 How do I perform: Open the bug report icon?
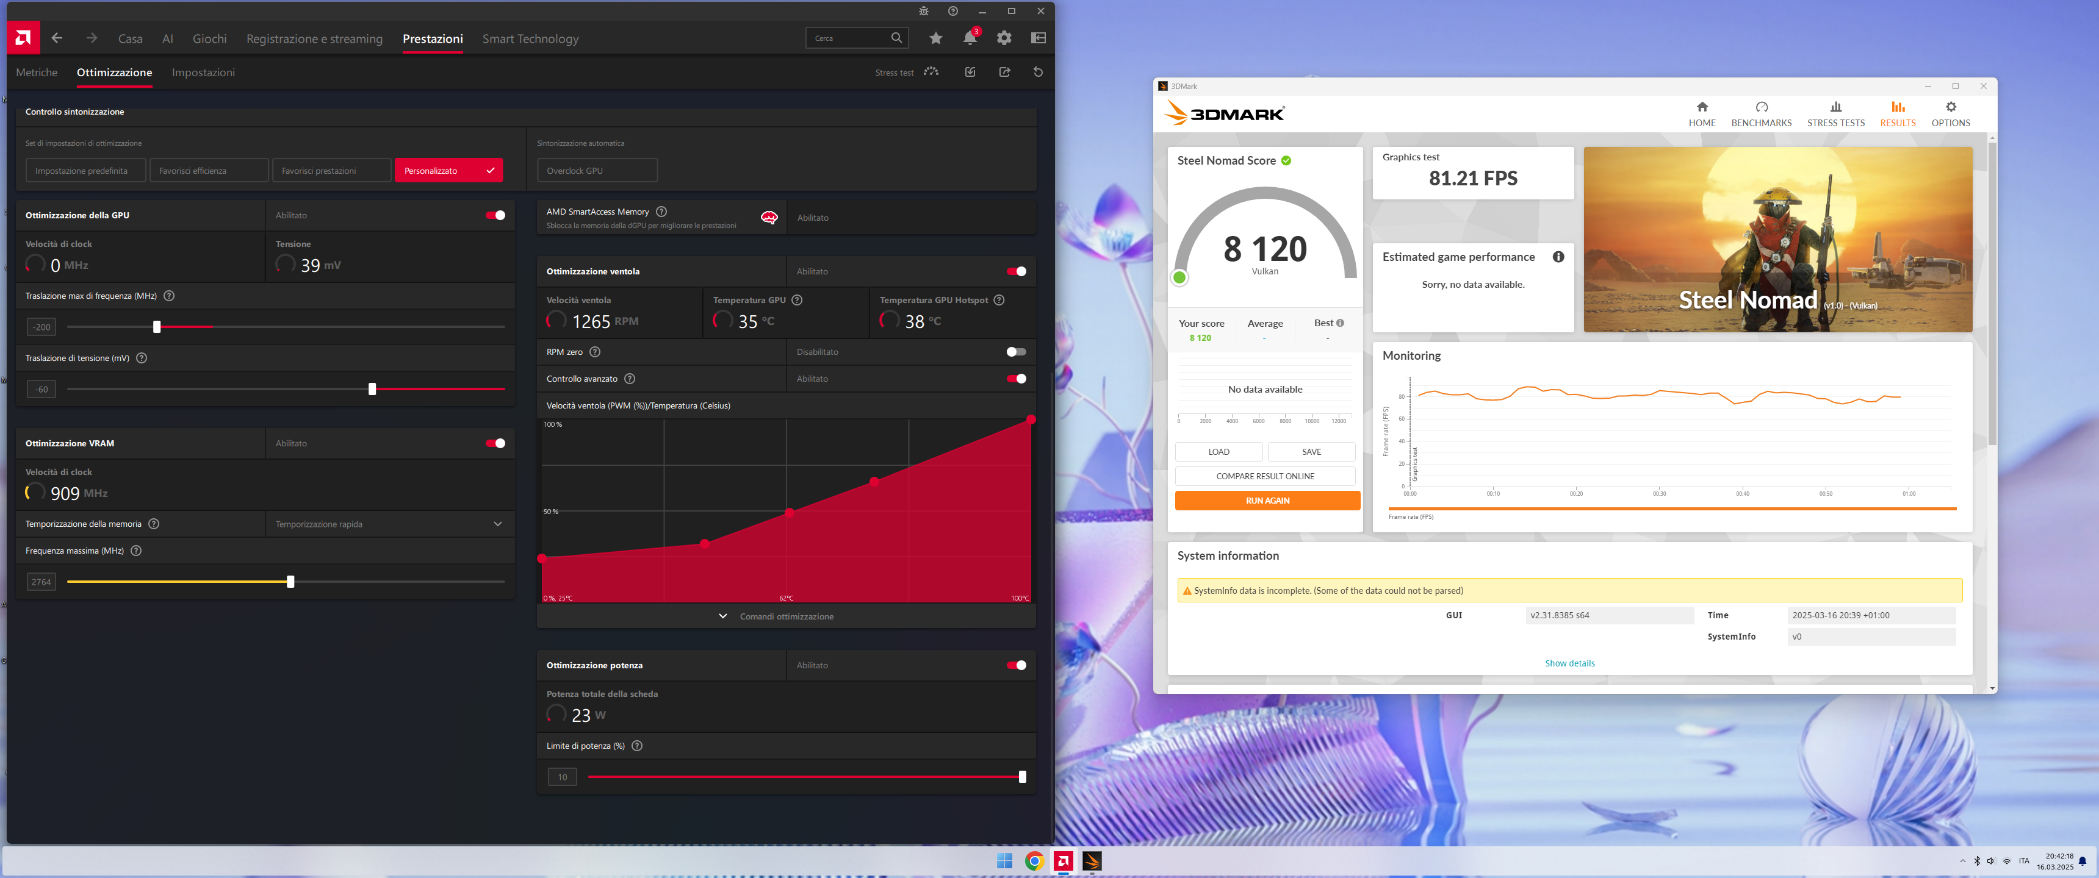tap(923, 12)
